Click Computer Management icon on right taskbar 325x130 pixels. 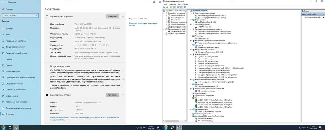pos(179,127)
